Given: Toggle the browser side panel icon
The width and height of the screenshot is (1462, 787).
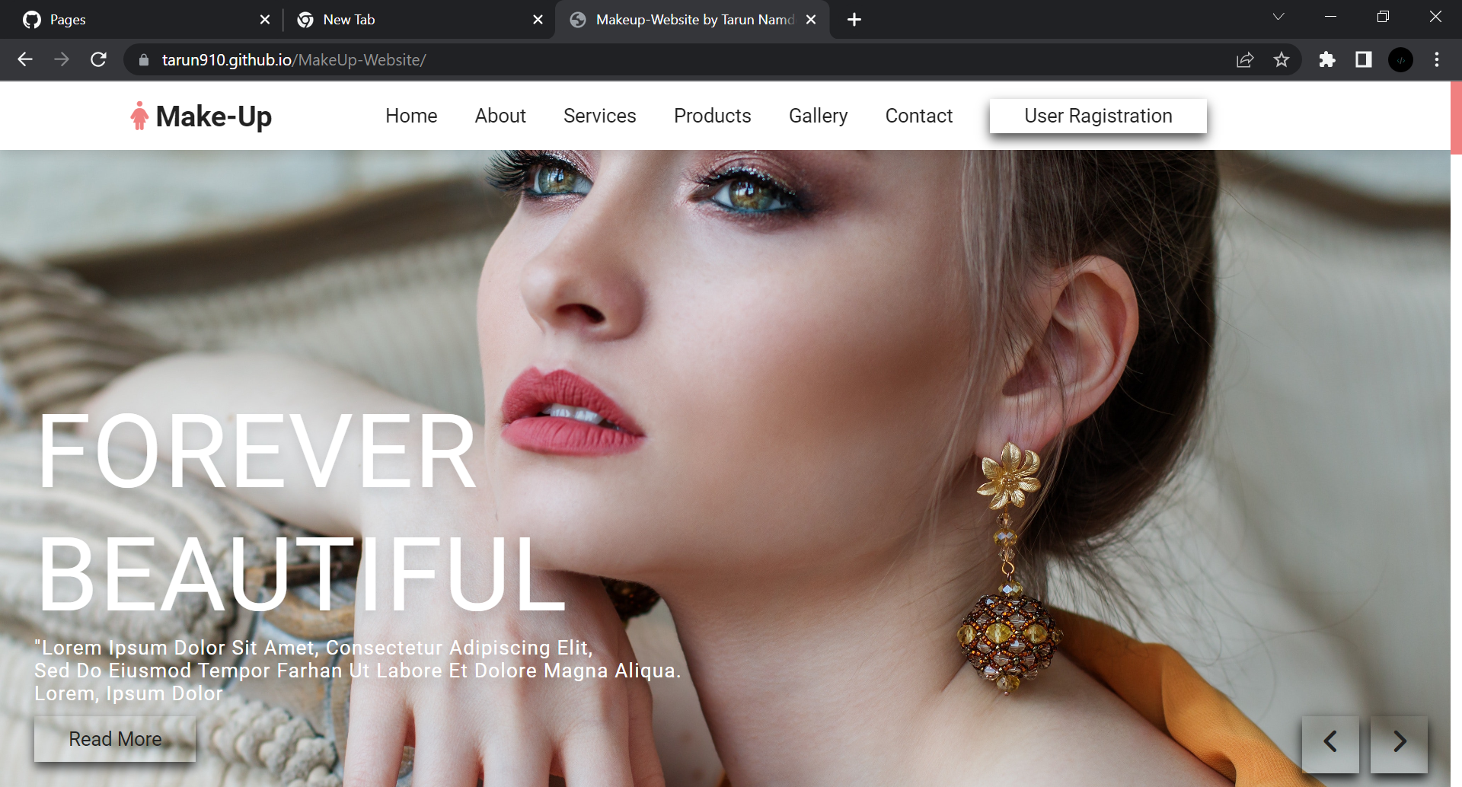Looking at the screenshot, I should coord(1364,59).
